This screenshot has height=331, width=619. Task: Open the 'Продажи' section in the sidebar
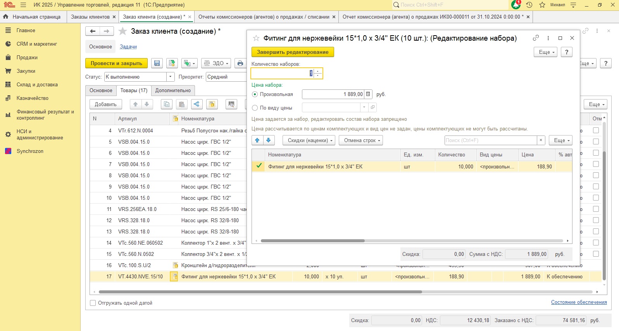coord(27,57)
